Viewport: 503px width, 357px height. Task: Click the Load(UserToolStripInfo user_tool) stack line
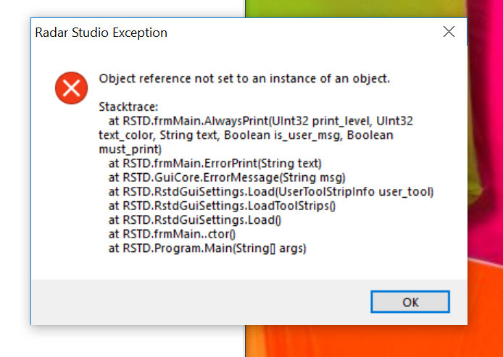tap(271, 192)
